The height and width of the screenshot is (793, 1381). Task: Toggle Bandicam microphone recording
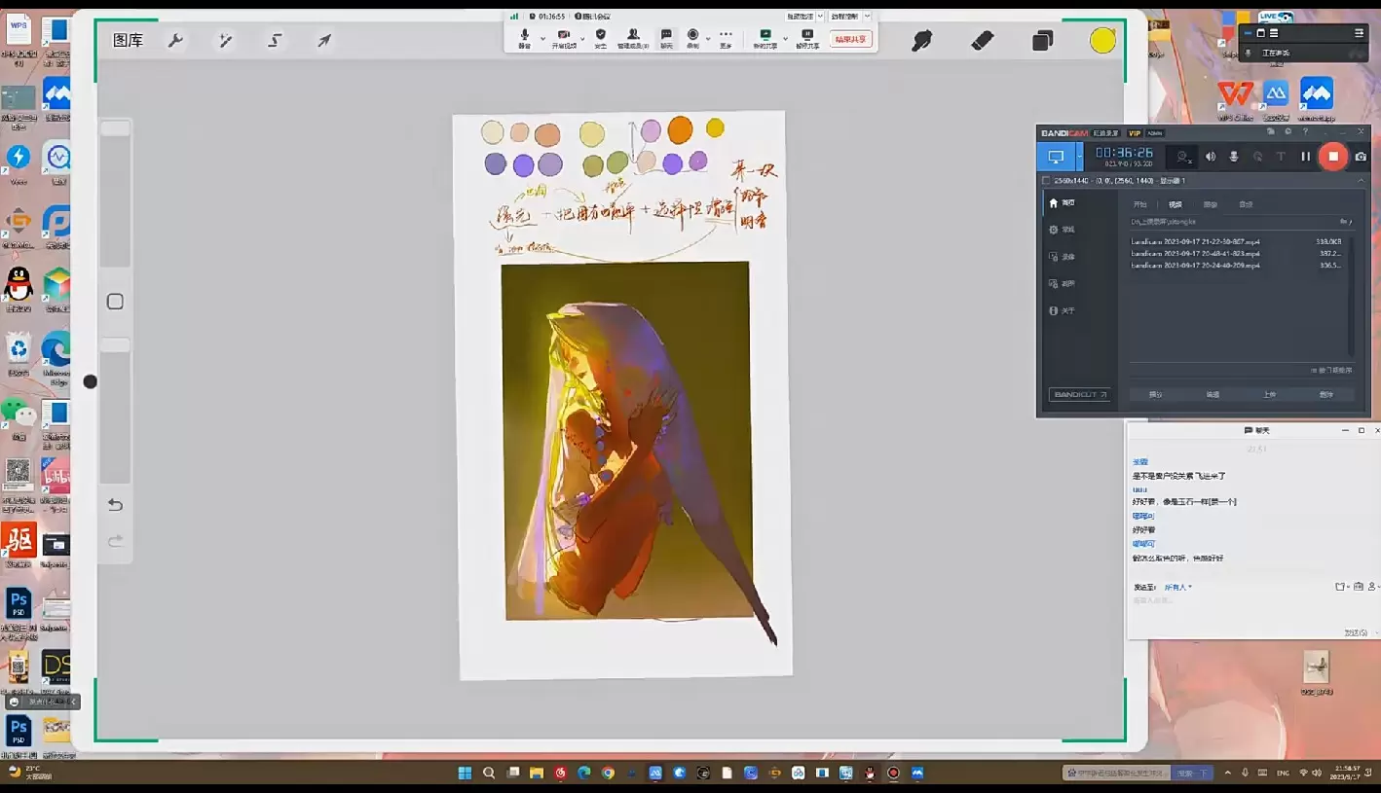1234,157
